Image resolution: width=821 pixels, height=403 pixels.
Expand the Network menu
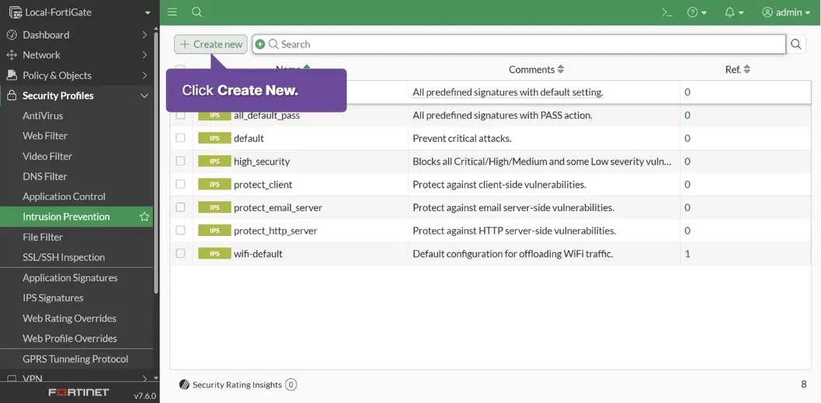click(x=76, y=55)
